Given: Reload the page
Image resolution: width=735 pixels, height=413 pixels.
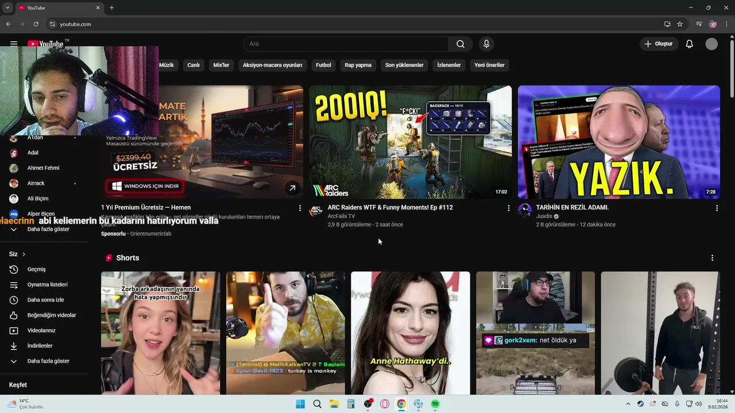Looking at the screenshot, I should pyautogui.click(x=36, y=24).
